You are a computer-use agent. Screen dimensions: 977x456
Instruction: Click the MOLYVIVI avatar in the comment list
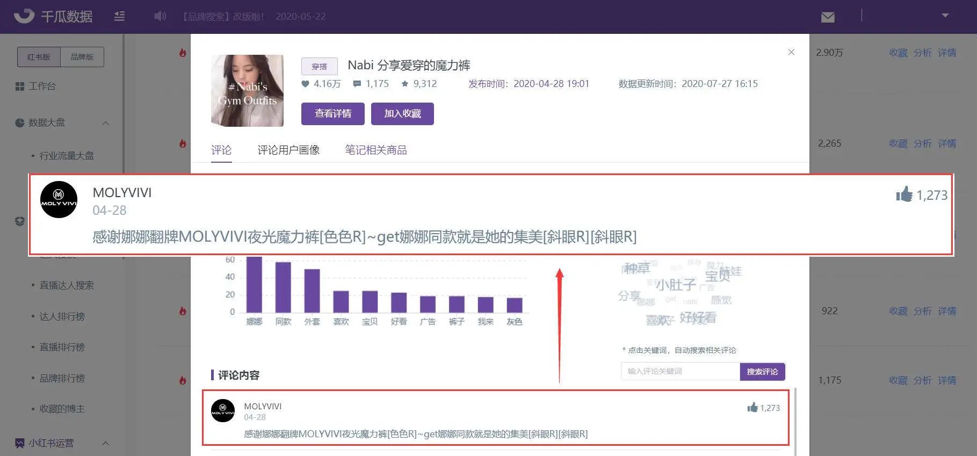point(223,411)
